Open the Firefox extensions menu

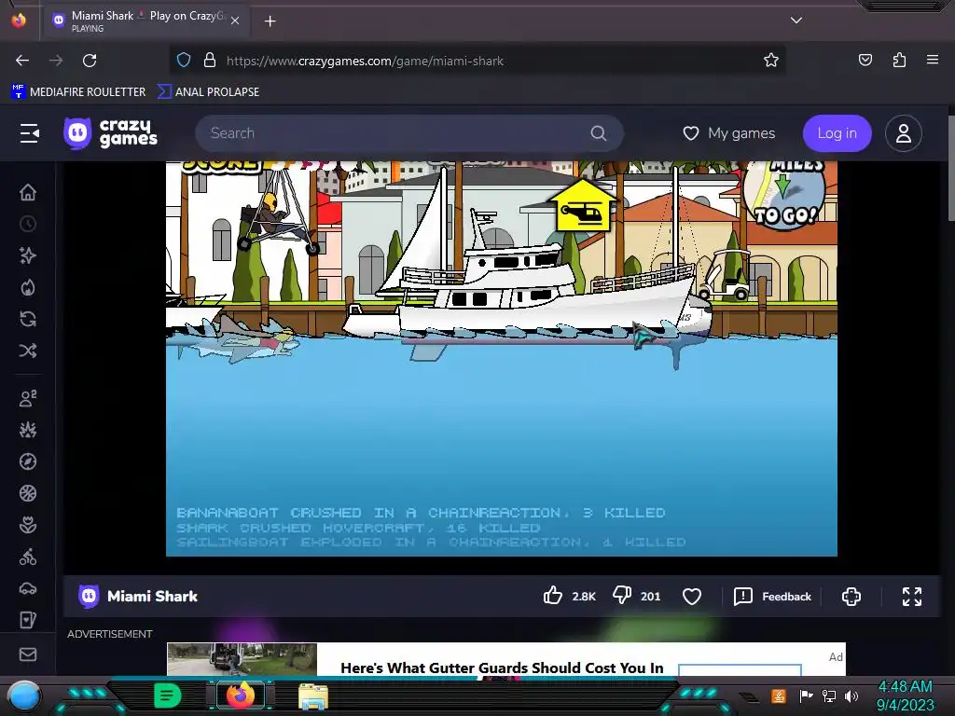pyautogui.click(x=899, y=61)
